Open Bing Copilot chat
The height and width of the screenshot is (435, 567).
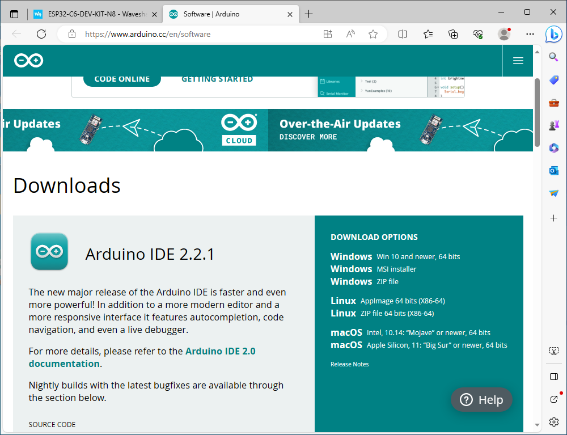tap(553, 35)
